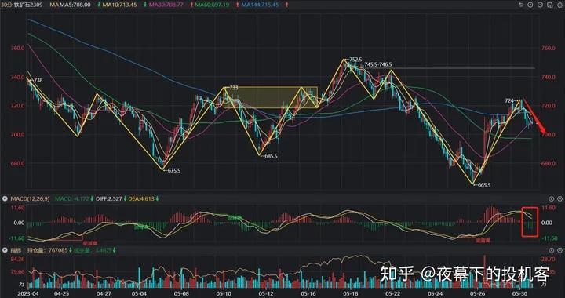
Task: Select the 30分 timeframe label
Action: click(6, 5)
